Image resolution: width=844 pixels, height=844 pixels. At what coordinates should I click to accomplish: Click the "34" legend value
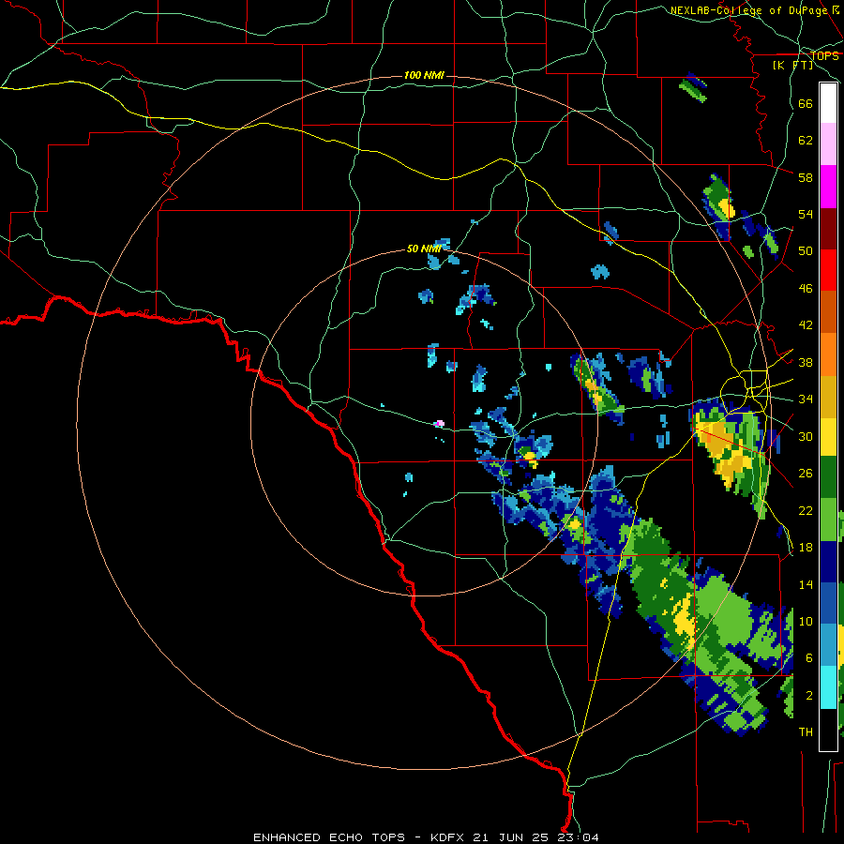pyautogui.click(x=806, y=399)
